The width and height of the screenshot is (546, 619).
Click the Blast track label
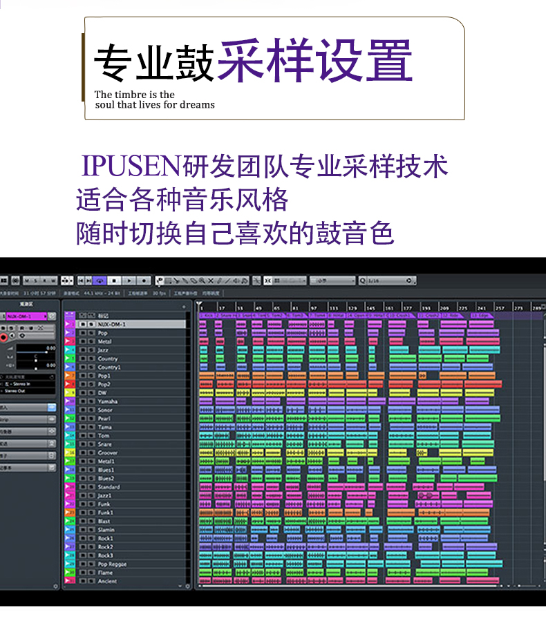(104, 521)
